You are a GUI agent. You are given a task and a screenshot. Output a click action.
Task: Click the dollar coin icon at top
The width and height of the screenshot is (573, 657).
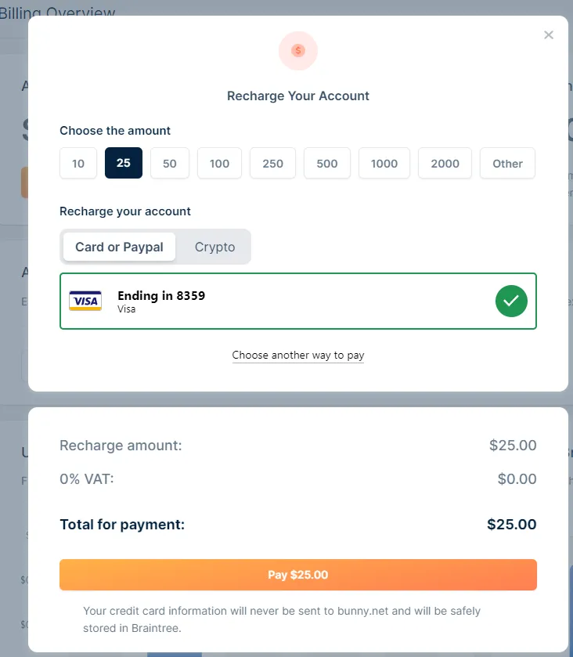(x=297, y=51)
